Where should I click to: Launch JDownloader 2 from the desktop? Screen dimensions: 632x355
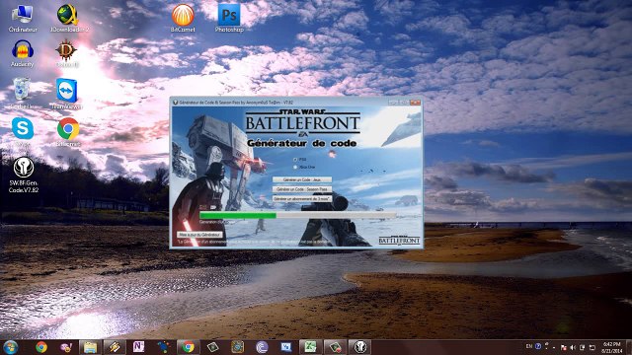coord(69,19)
